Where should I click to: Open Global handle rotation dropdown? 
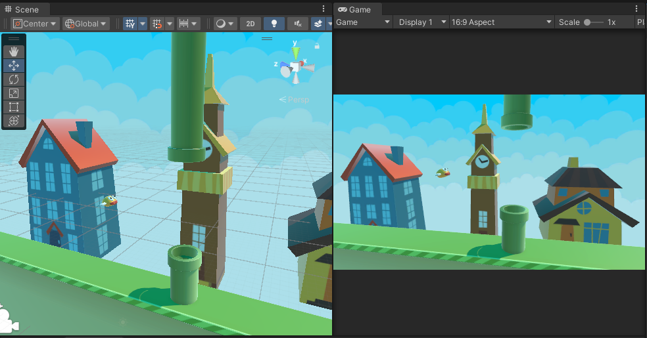[x=86, y=24]
